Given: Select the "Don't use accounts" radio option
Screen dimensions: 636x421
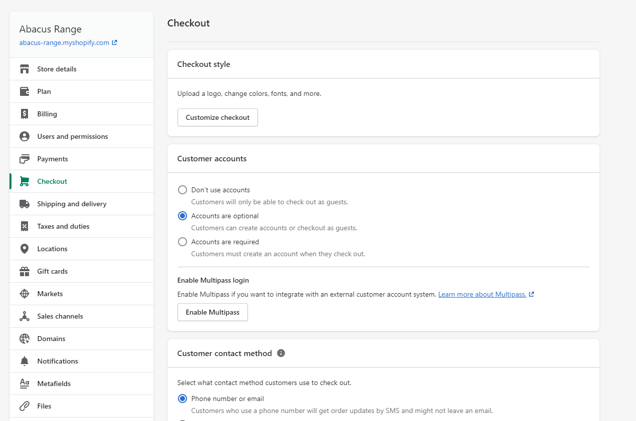Looking at the screenshot, I should click(182, 190).
